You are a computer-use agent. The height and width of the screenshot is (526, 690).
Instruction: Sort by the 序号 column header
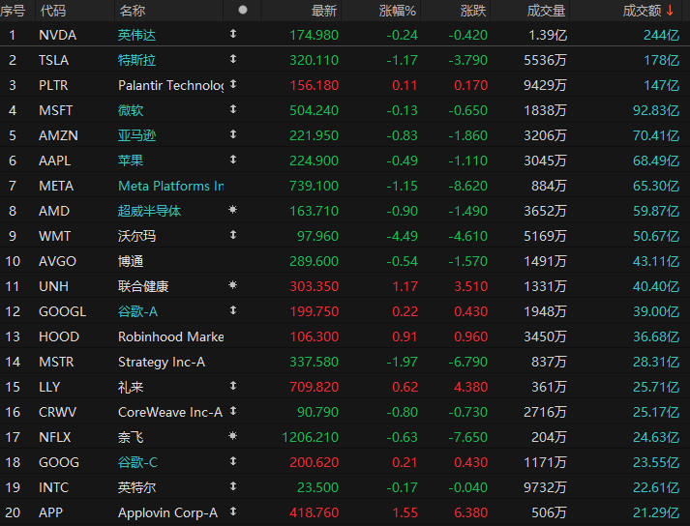13,11
